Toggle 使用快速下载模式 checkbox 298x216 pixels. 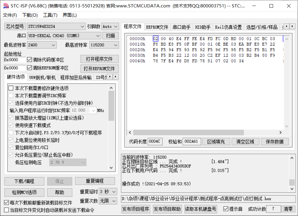(x=11, y=125)
